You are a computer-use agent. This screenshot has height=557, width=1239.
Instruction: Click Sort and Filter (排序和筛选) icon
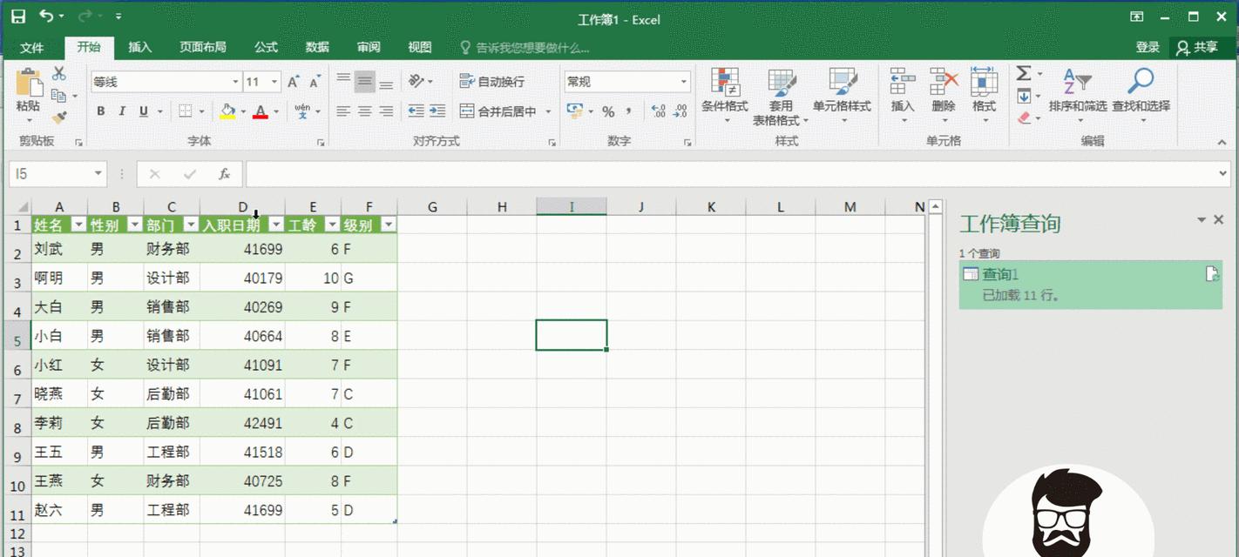click(1077, 93)
